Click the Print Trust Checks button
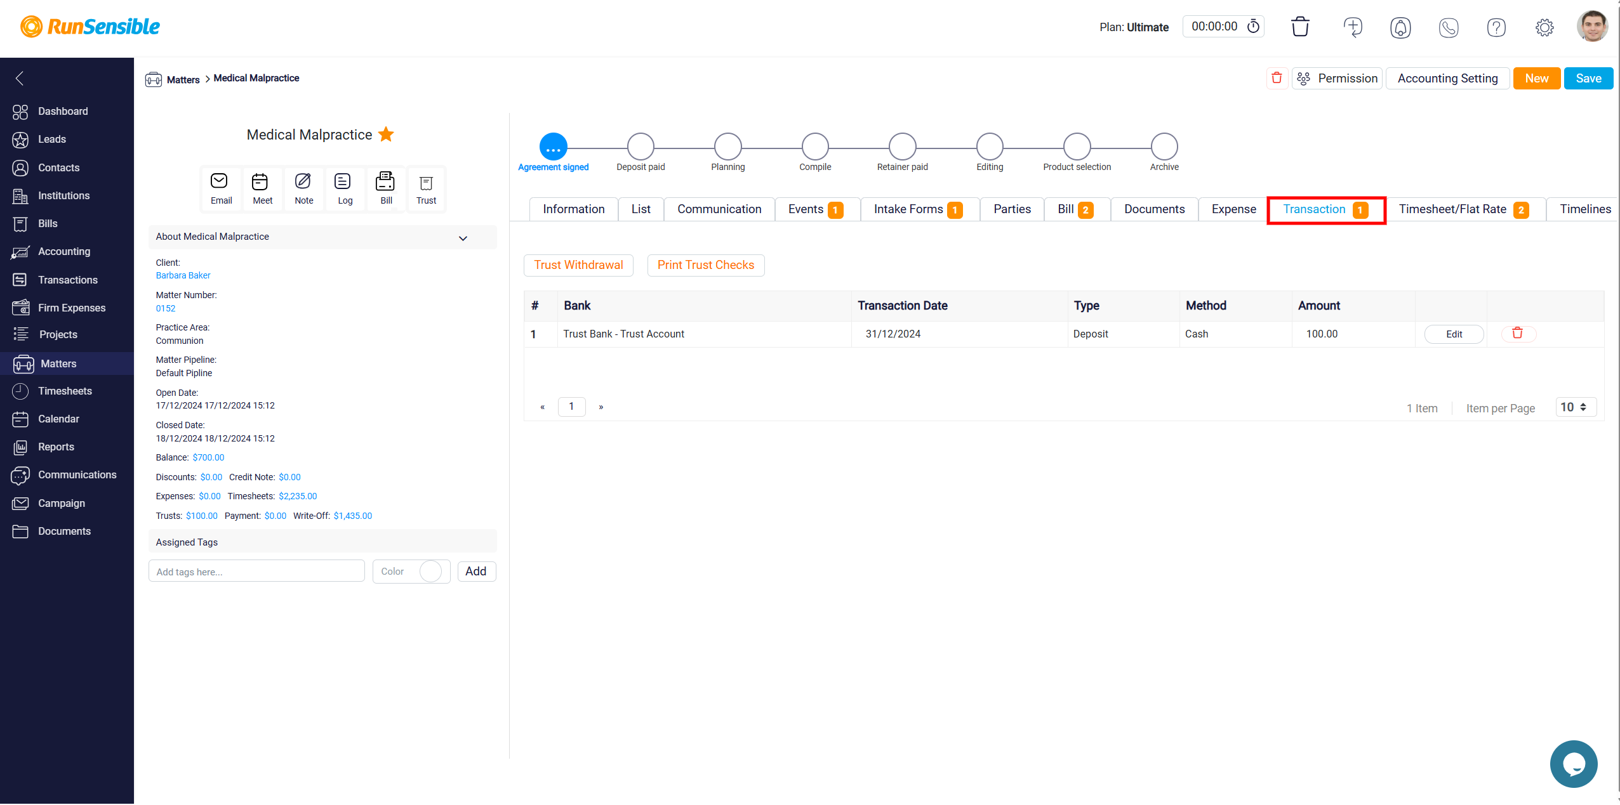Image resolution: width=1620 pixels, height=805 pixels. click(706, 265)
